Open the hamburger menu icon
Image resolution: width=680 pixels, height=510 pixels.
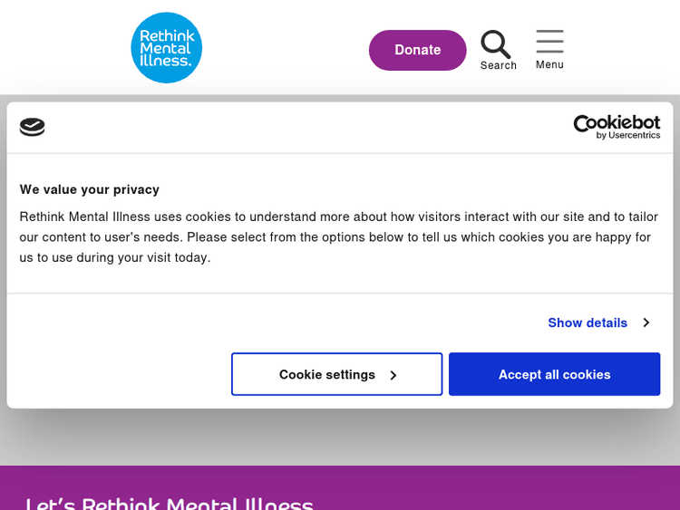[x=549, y=42]
